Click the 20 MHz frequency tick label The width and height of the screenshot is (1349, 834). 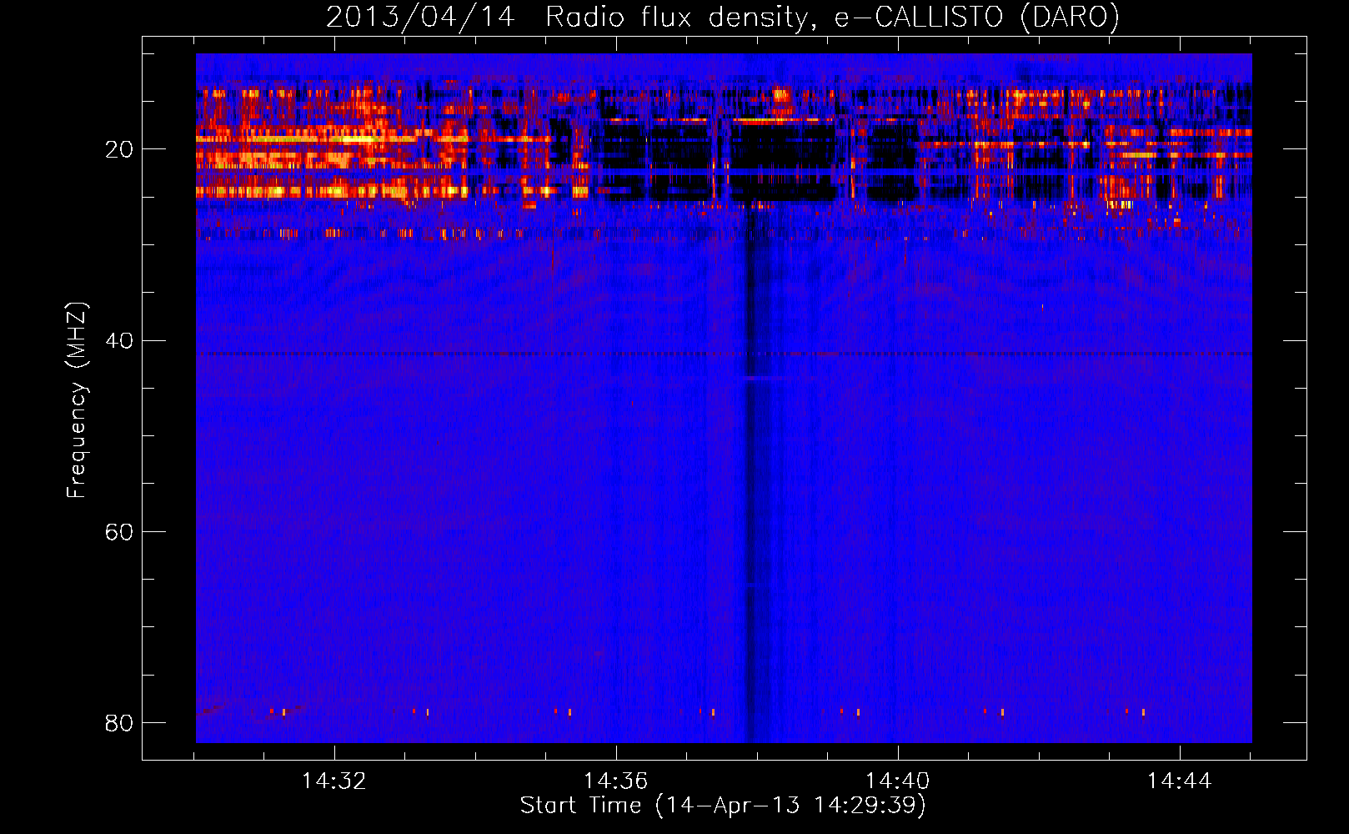(x=119, y=149)
